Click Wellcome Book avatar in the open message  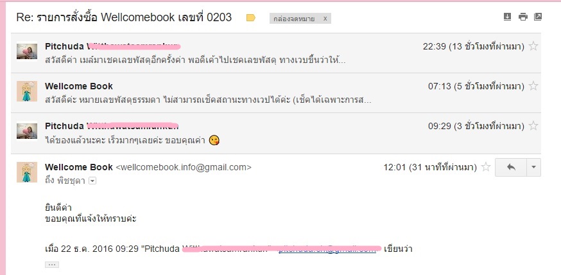[x=27, y=172]
